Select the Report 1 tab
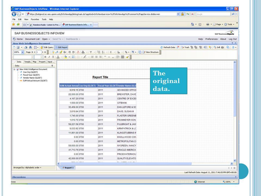 68,168
